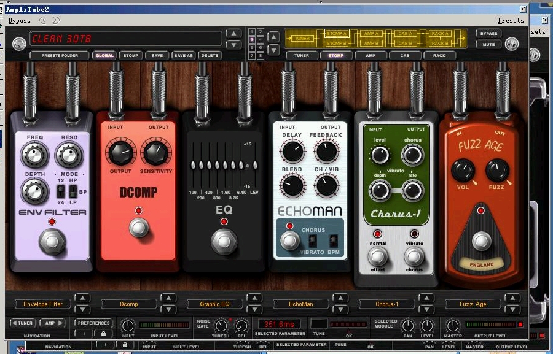Viewport: 553px width, 354px height.
Task: Click the FREQ knob on Env Filter
Action: tap(34, 155)
